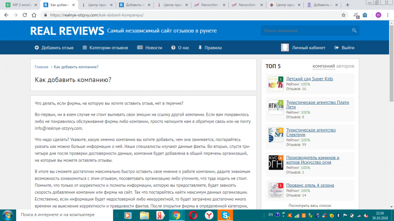Open the new tab plus button
The width and height of the screenshot is (394, 221).
(348, 5)
